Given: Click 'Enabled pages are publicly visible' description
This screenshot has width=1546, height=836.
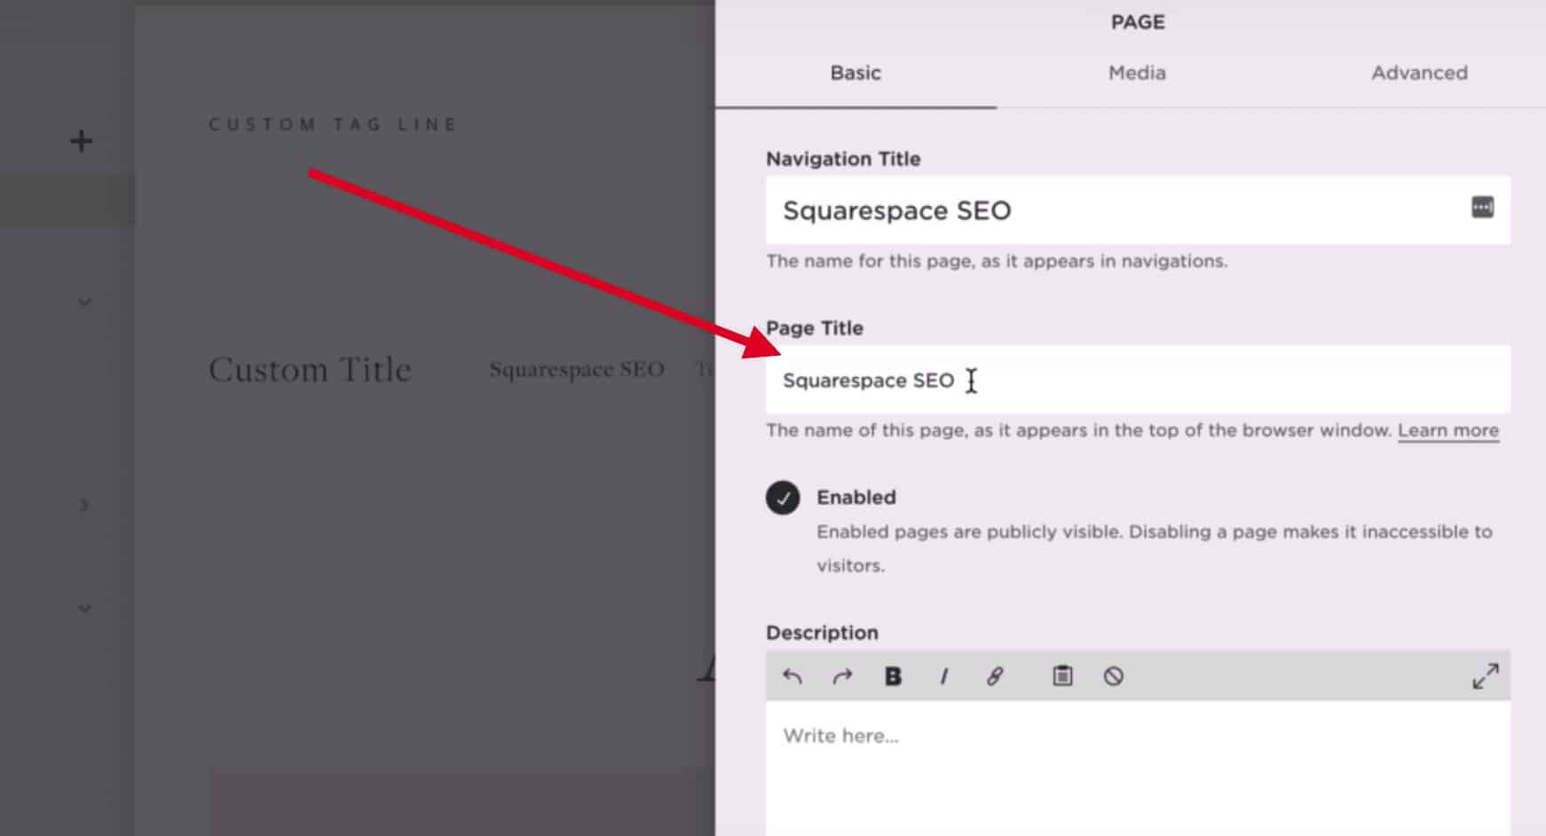Looking at the screenshot, I should [x=1155, y=548].
